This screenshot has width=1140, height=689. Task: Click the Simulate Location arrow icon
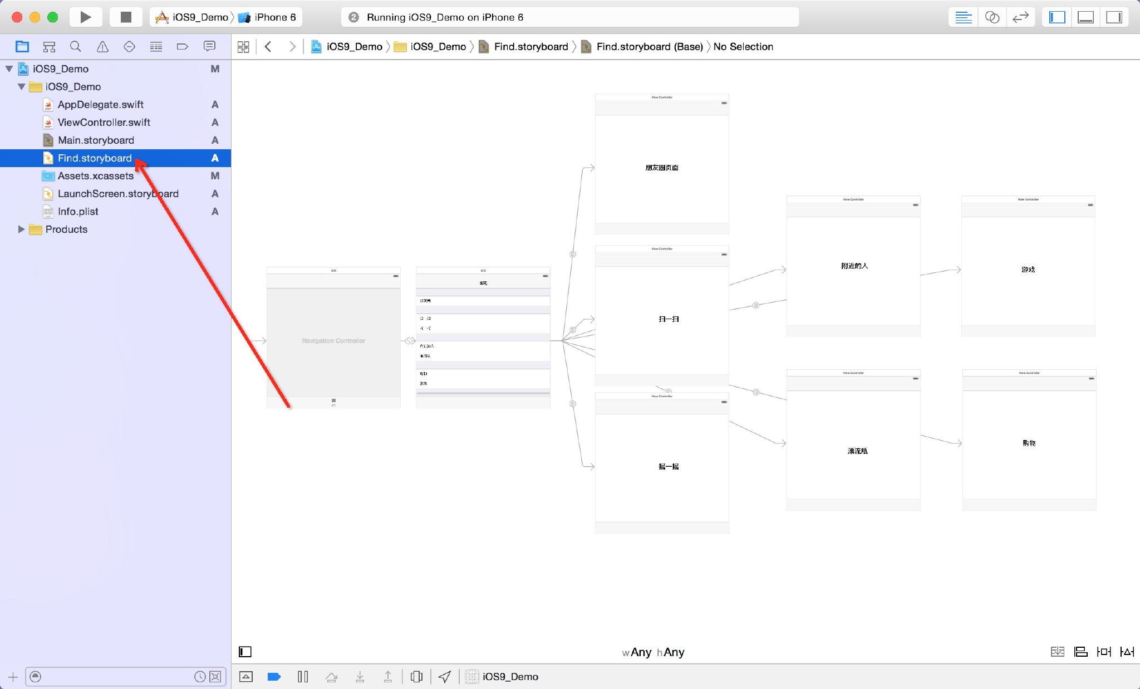pyautogui.click(x=444, y=676)
